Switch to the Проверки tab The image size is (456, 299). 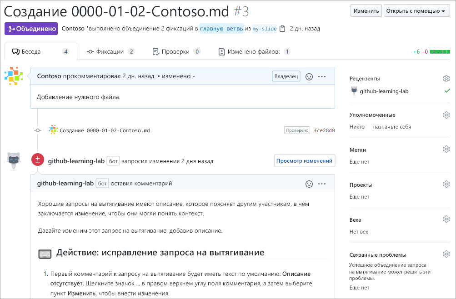click(x=176, y=51)
